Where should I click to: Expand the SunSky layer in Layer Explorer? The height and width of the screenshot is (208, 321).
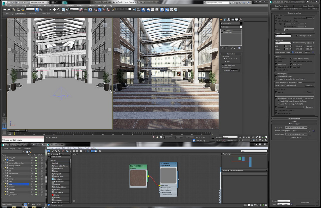(x=3, y=160)
